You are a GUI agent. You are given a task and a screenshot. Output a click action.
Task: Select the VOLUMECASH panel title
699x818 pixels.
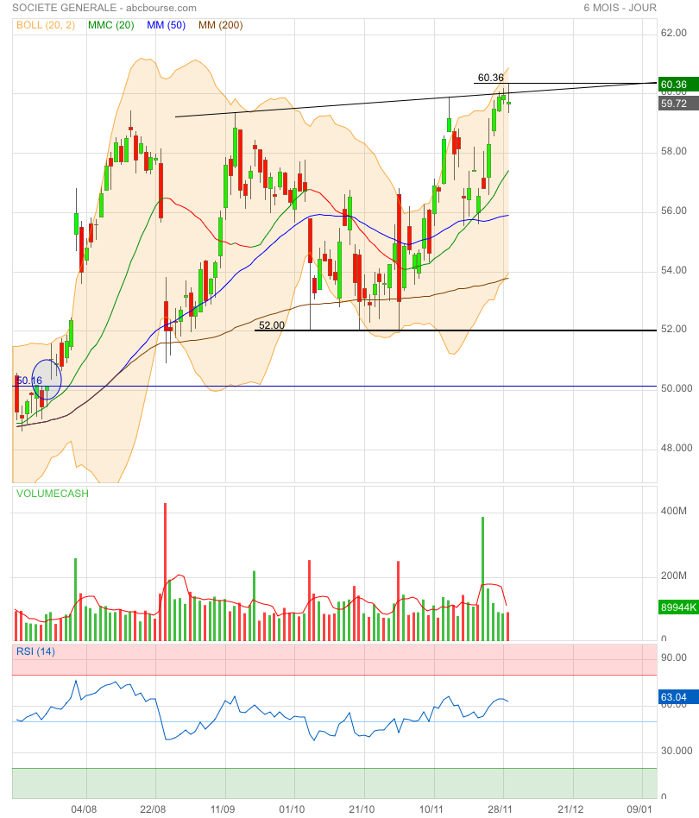point(52,494)
